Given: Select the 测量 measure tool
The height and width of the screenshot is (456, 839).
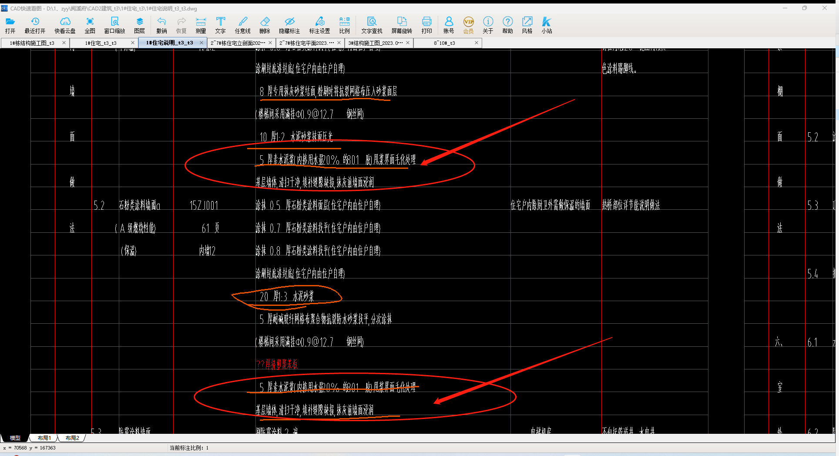Looking at the screenshot, I should (201, 25).
